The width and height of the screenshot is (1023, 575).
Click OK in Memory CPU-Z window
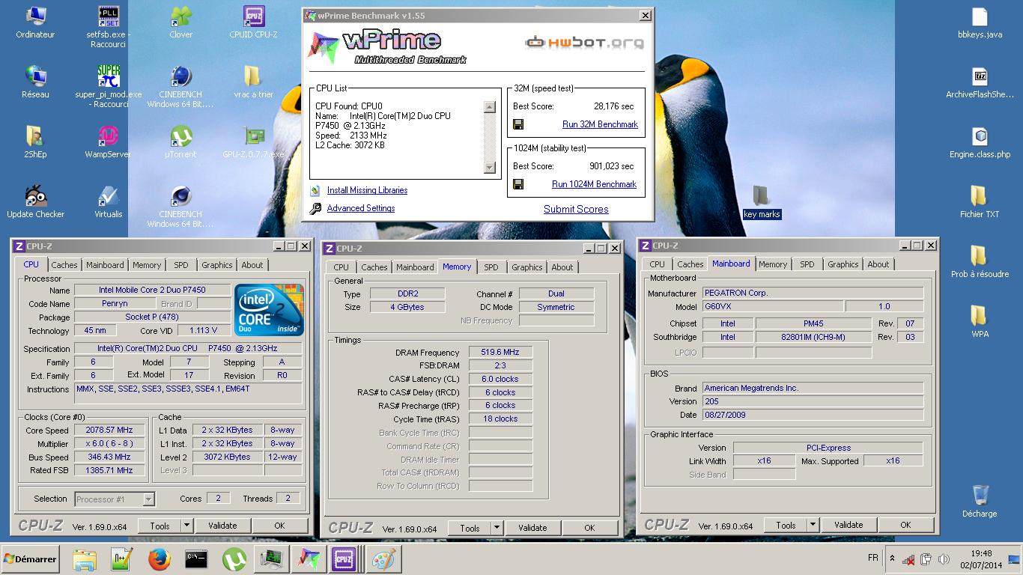click(x=589, y=528)
